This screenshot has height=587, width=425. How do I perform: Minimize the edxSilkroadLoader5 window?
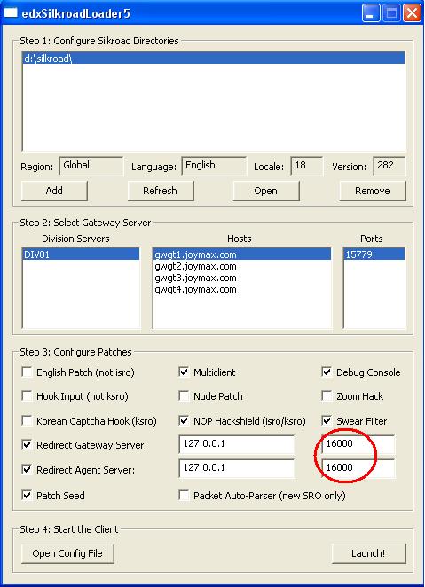click(x=371, y=13)
